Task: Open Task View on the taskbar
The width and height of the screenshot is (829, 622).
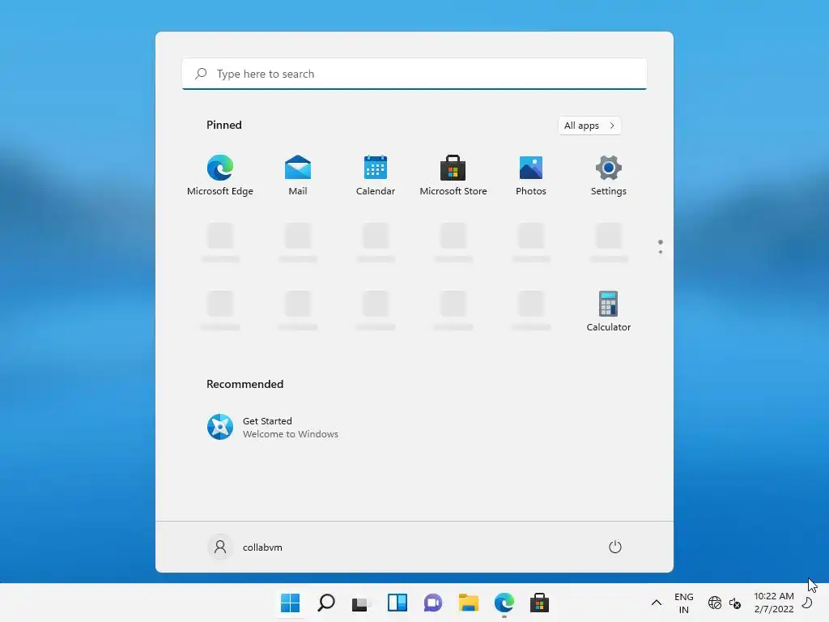Action: point(361,603)
